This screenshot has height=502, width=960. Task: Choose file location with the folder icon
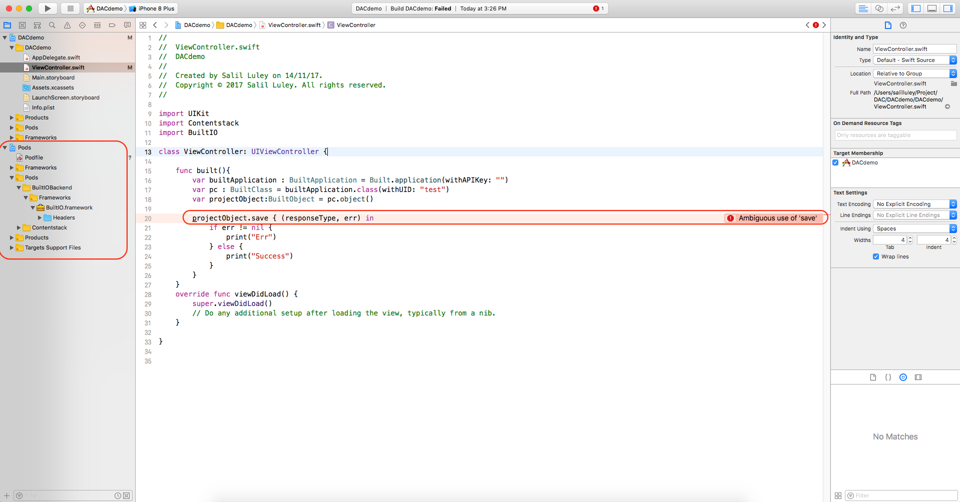click(x=953, y=83)
